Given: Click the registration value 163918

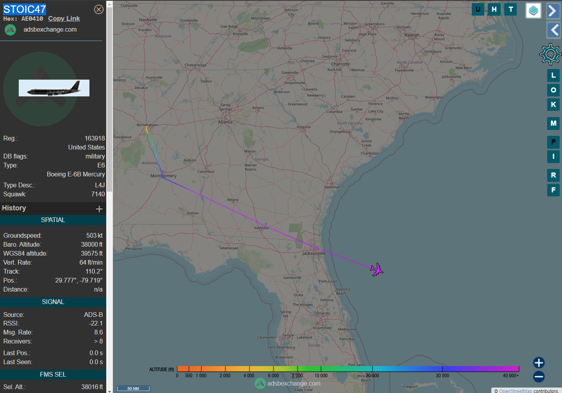Looking at the screenshot, I should coord(95,138).
